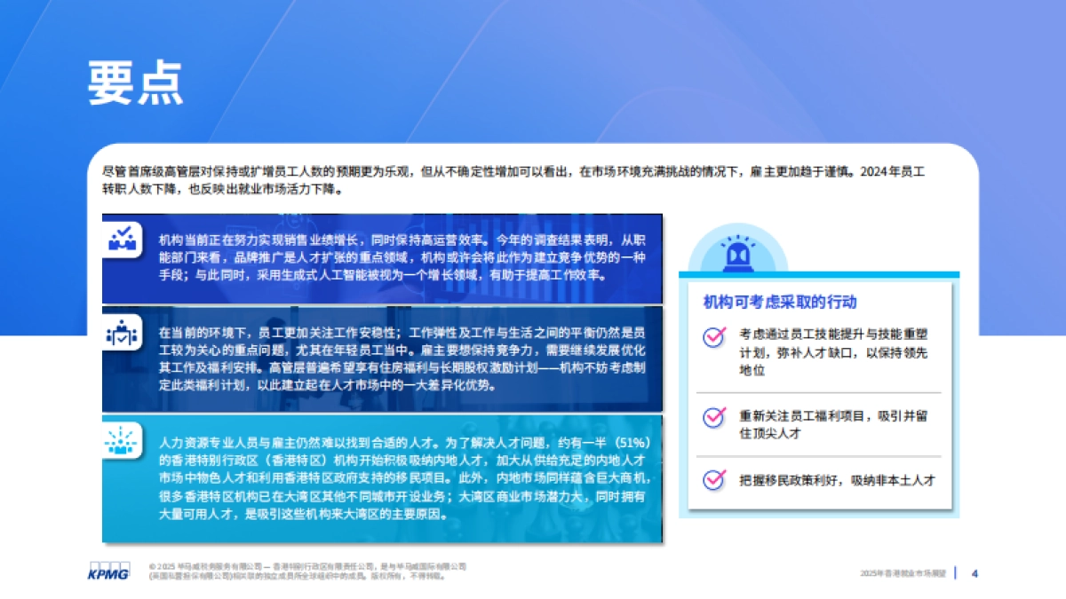The image size is (1066, 599).
Task: Collapse the actions box titled 机构可考虑采取的行动
Action: pos(780,302)
